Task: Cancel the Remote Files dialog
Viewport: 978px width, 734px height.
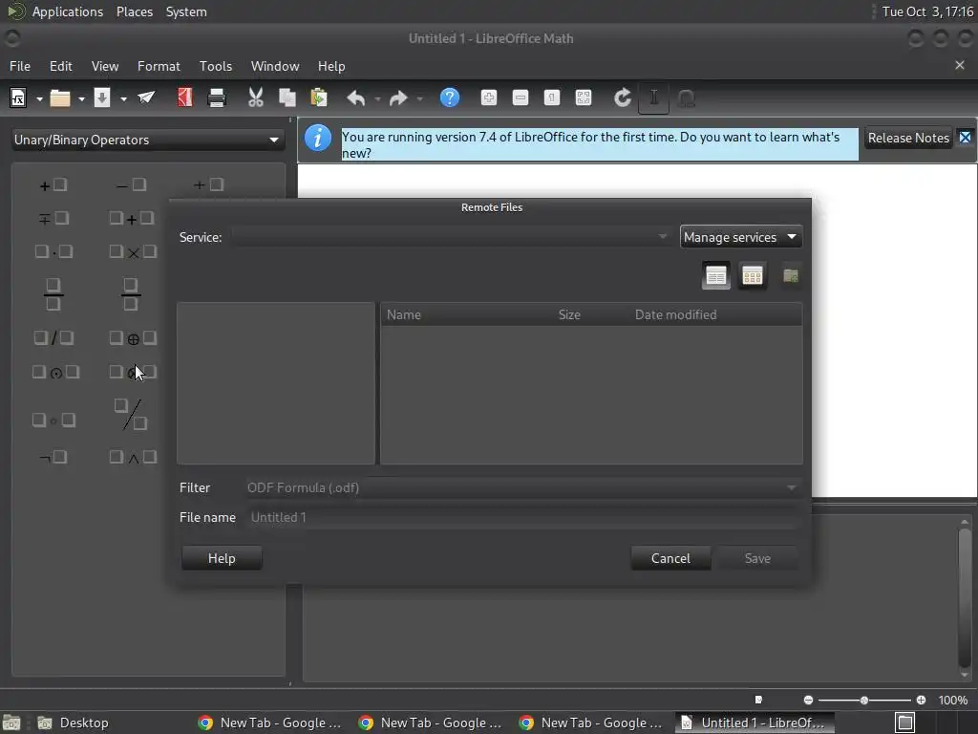Action: (670, 558)
